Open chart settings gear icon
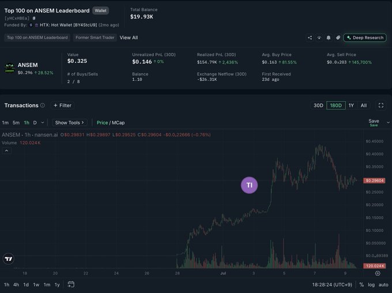 point(378,273)
